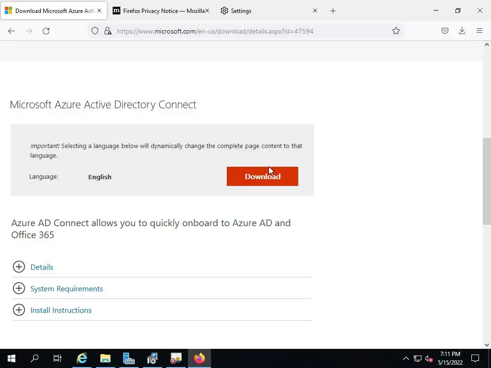This screenshot has width=491, height=368.
Task: Click the address bar URL
Action: coord(215,31)
